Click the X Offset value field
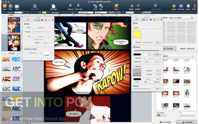This screenshot has height=124, width=199. coord(156,71)
